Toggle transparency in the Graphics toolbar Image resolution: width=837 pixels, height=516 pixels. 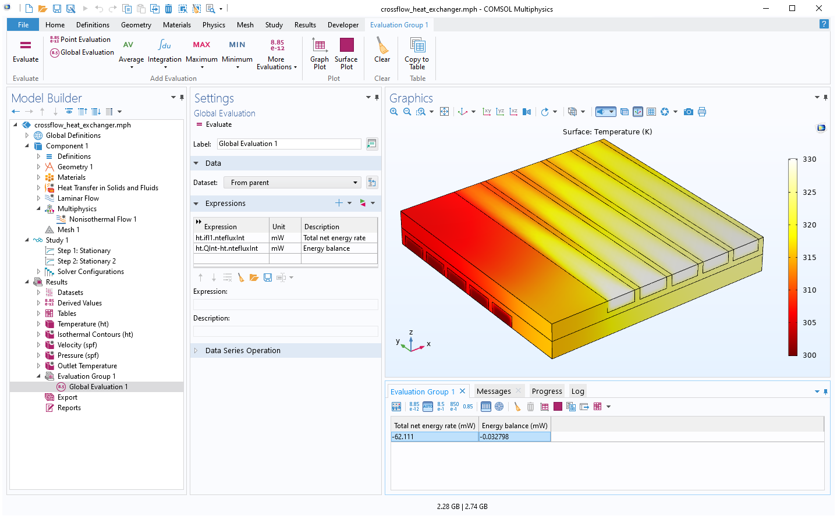coord(625,112)
